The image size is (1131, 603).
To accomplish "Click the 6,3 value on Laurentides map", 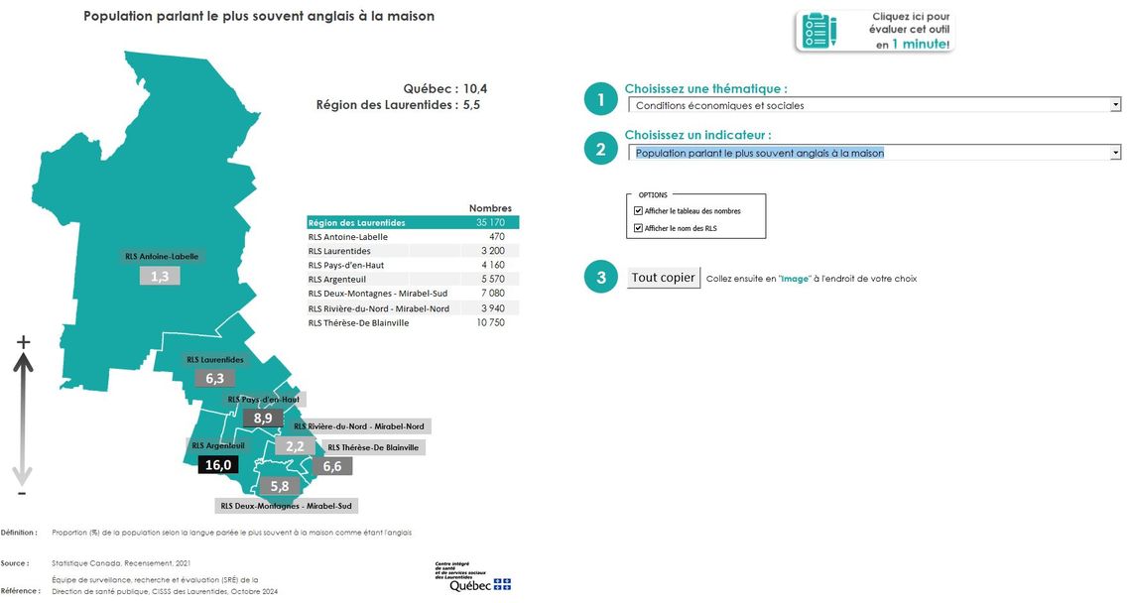I will click(x=215, y=379).
